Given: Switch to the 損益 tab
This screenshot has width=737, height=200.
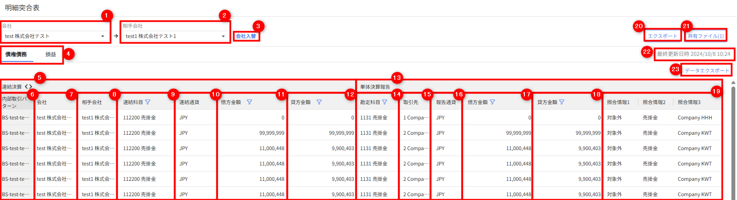Looking at the screenshot, I should 50,55.
